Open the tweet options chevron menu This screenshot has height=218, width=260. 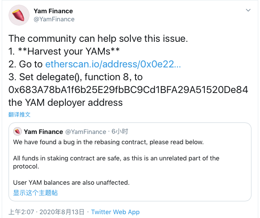(x=248, y=10)
